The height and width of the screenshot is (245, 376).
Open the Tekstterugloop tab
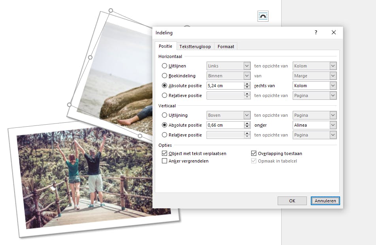pyautogui.click(x=195, y=47)
